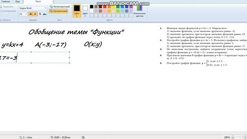Image resolution: width=247 pixels, height=139 pixels.
Task: Click the zoom slider handle
Action: tap(245, 137)
